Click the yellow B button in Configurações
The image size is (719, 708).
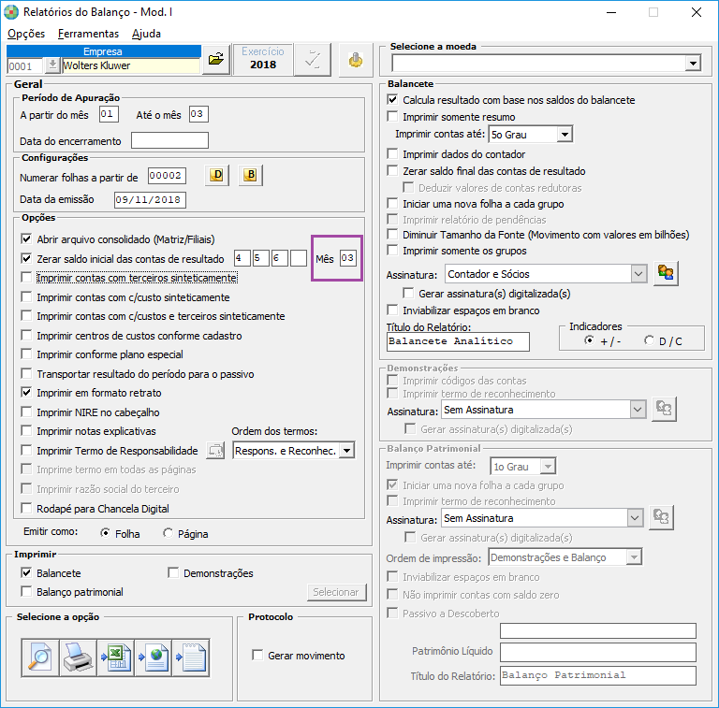click(250, 176)
